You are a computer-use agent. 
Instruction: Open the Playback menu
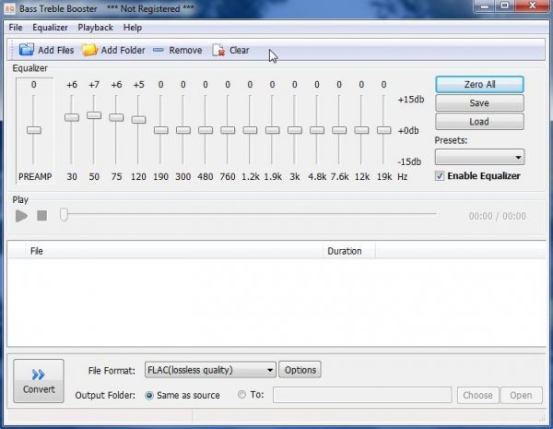tap(95, 28)
